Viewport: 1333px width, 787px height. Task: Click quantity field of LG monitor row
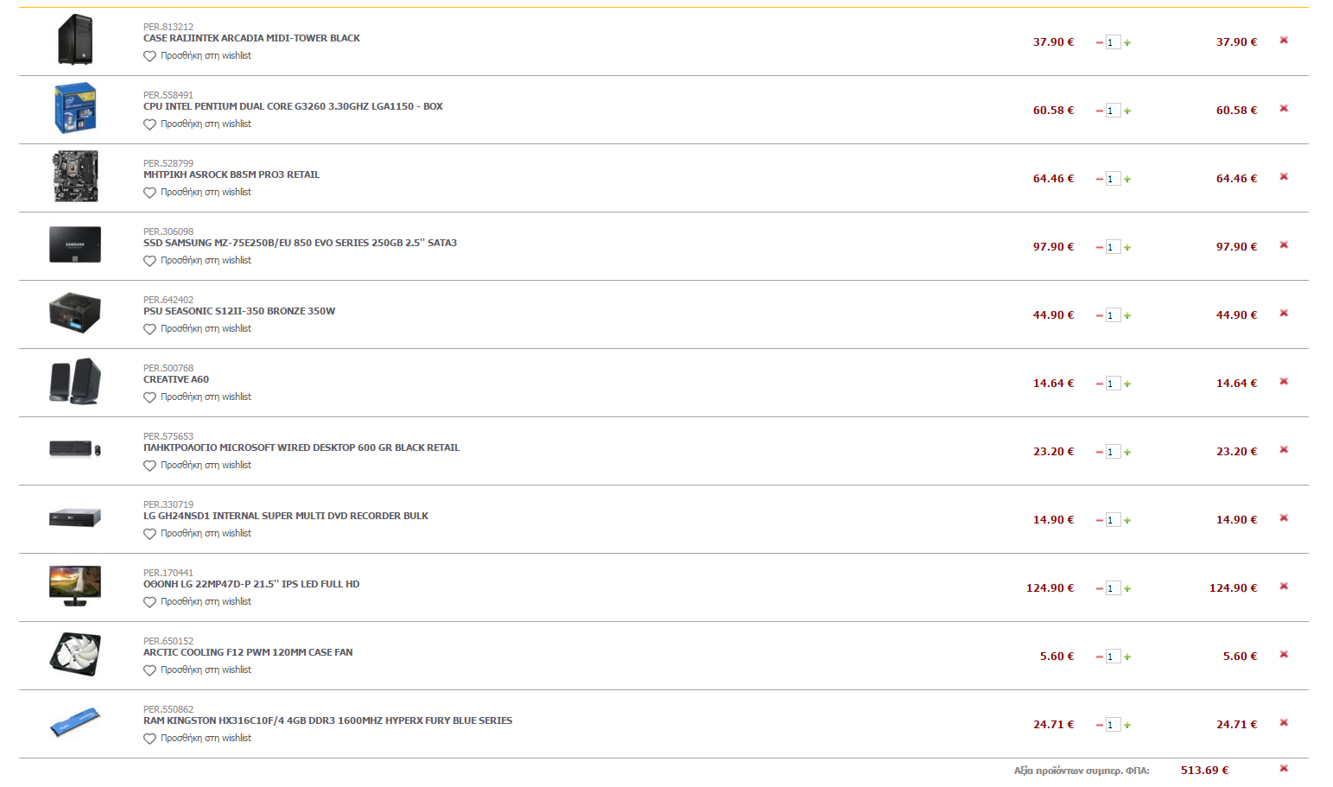[1113, 588]
